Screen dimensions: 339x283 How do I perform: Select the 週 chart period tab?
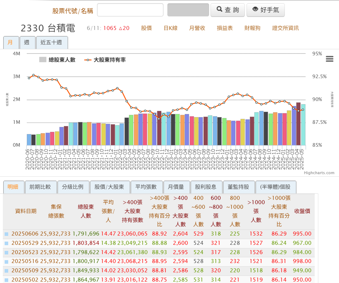tap(27, 42)
